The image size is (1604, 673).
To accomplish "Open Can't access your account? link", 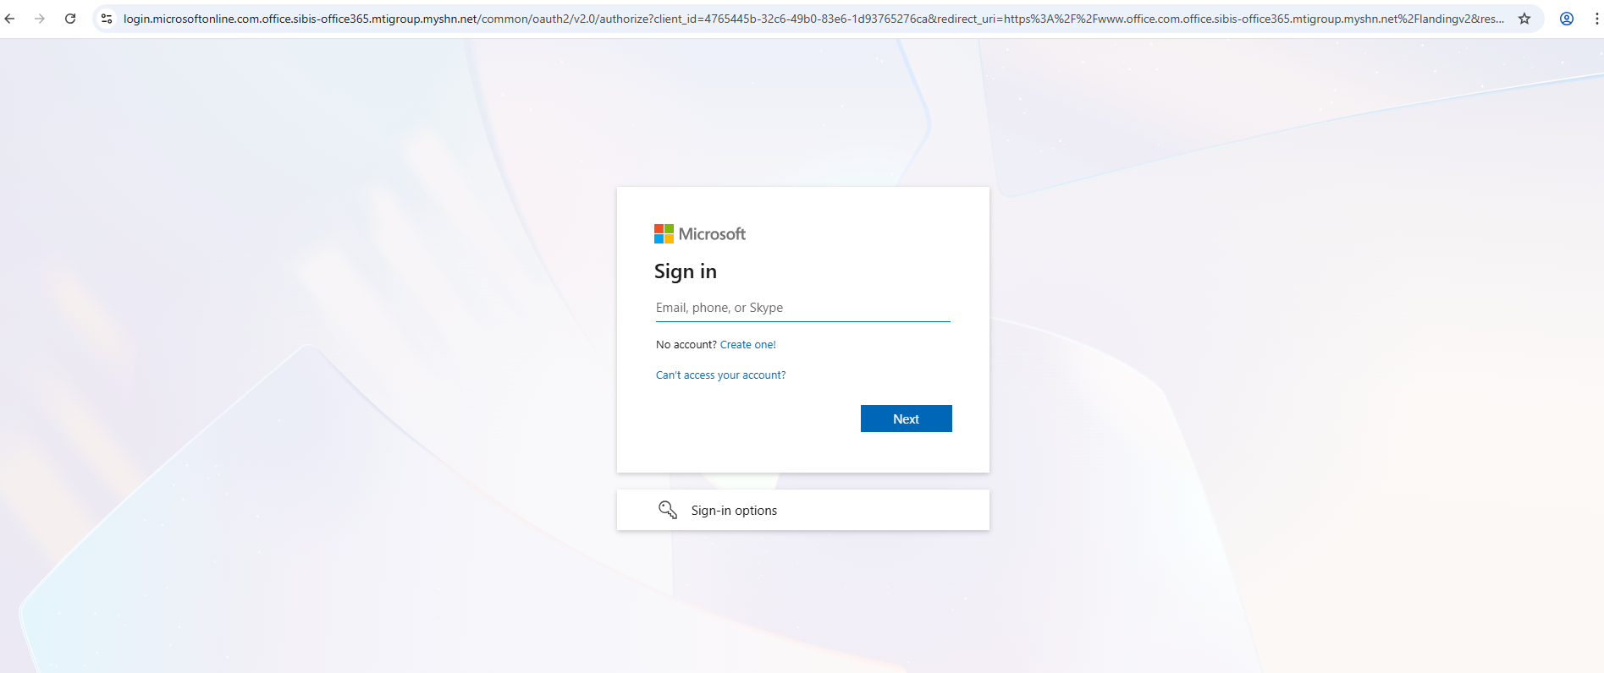I will pos(721,375).
